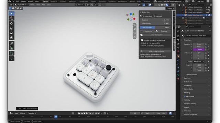Open the viewport Add menu
Screen dimensions: 220x123
(x=44, y=5)
